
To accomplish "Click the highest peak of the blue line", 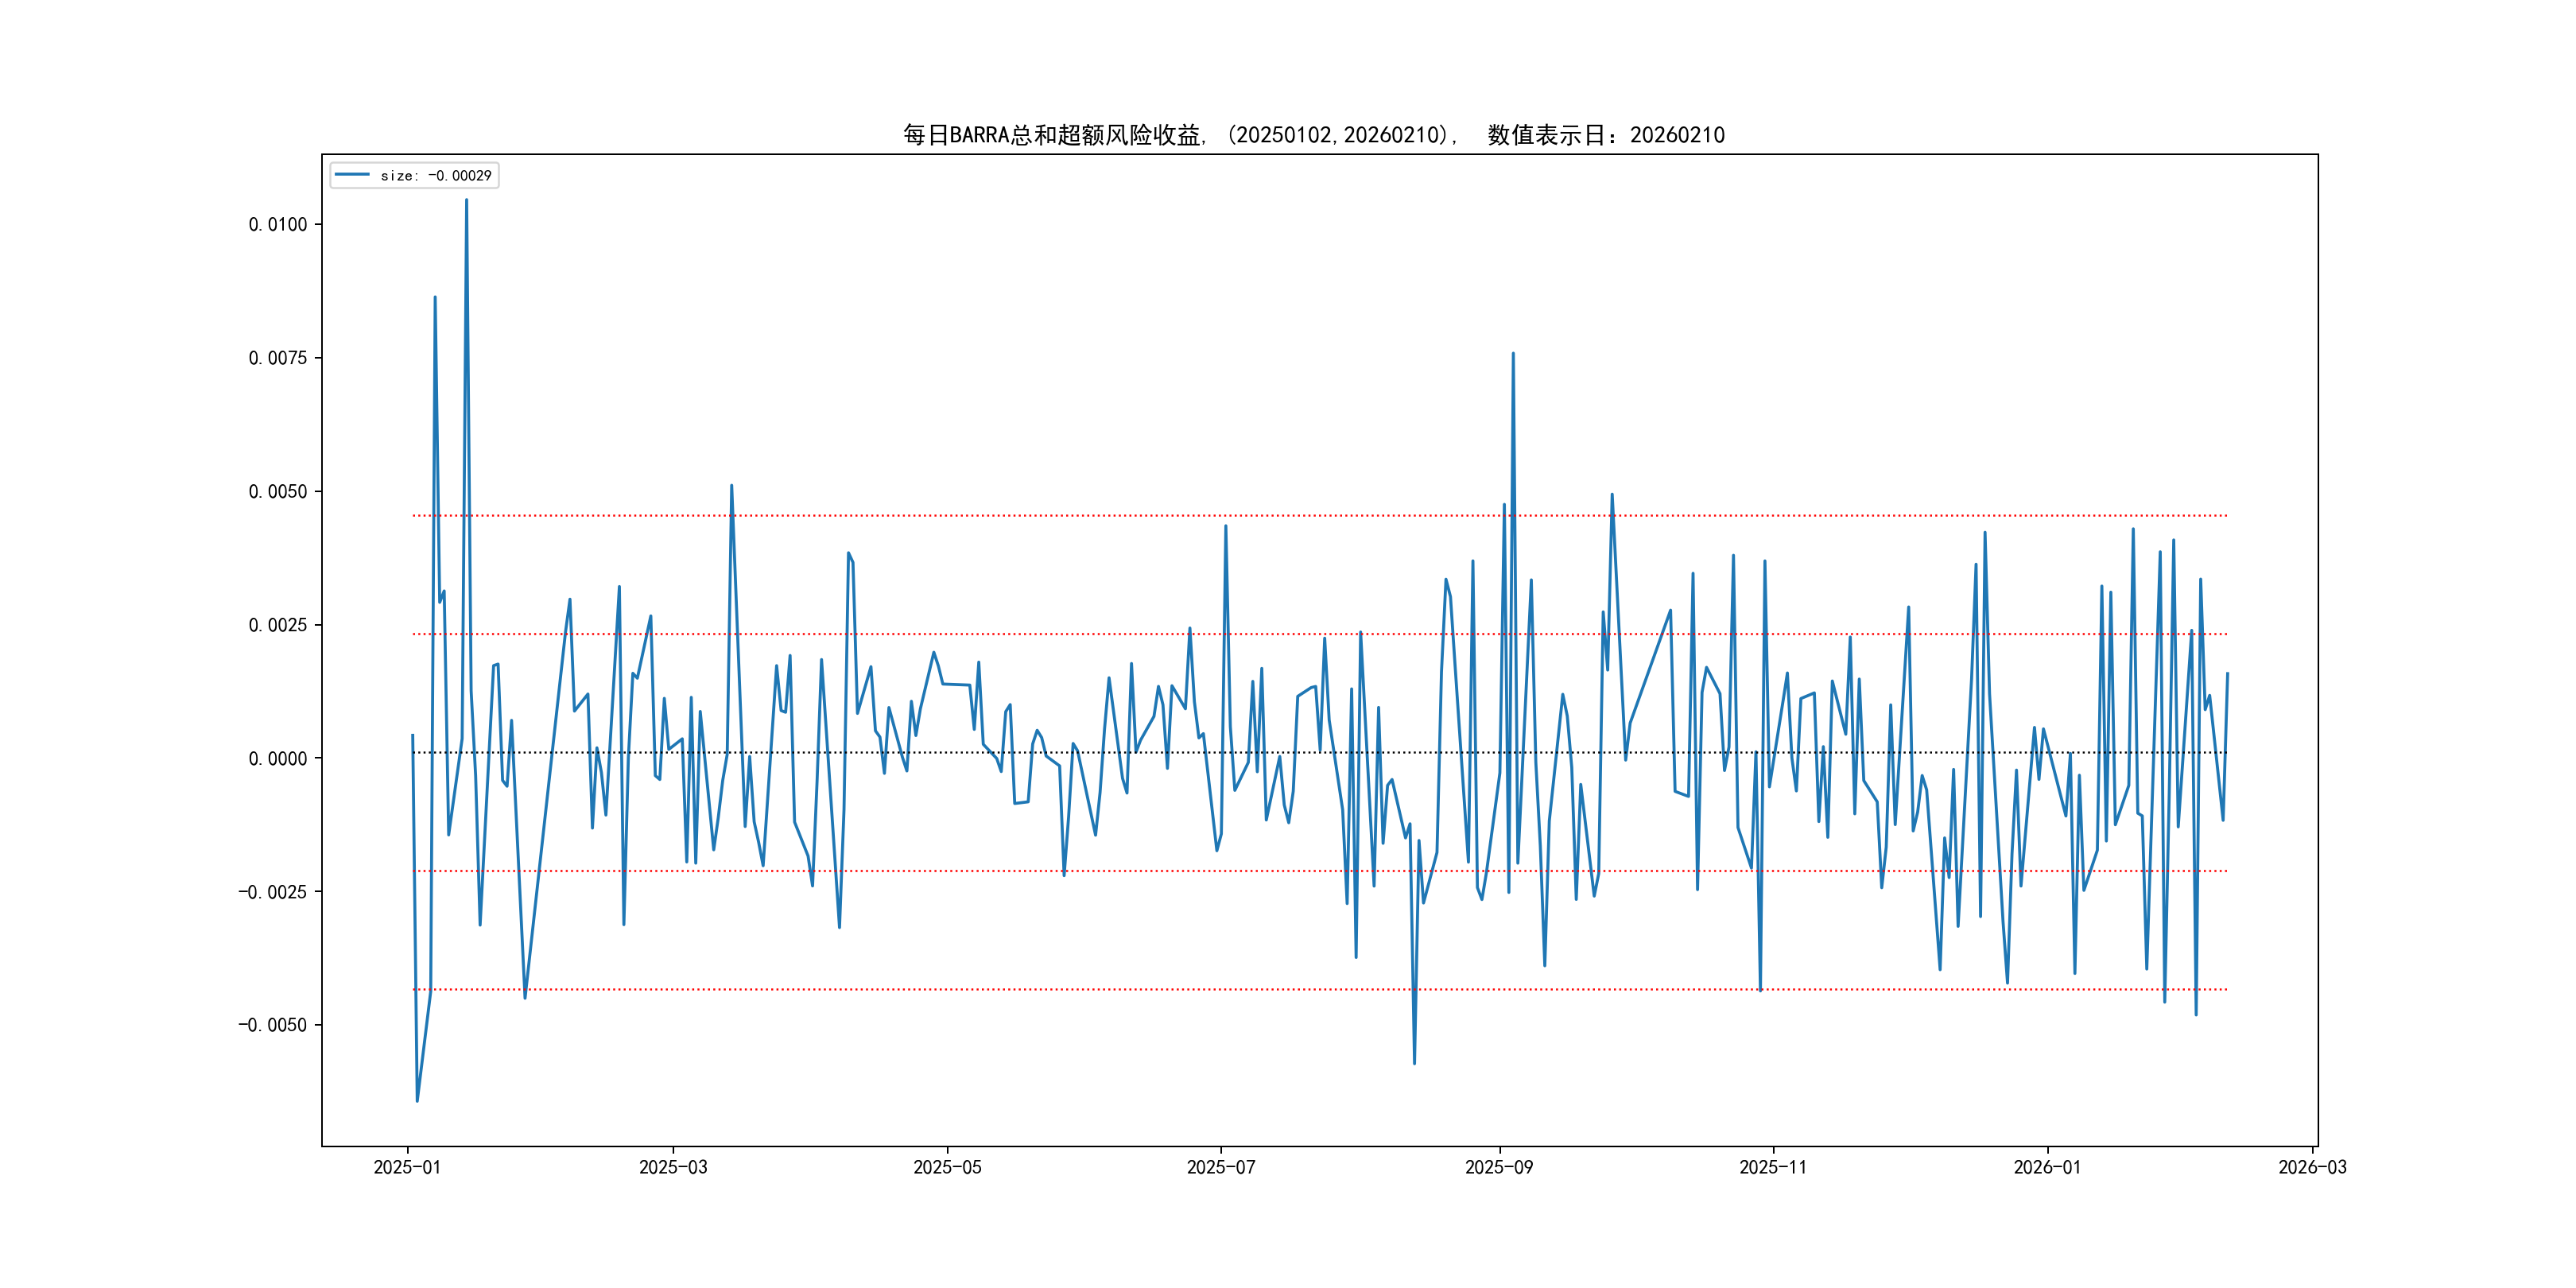I will click(x=466, y=201).
